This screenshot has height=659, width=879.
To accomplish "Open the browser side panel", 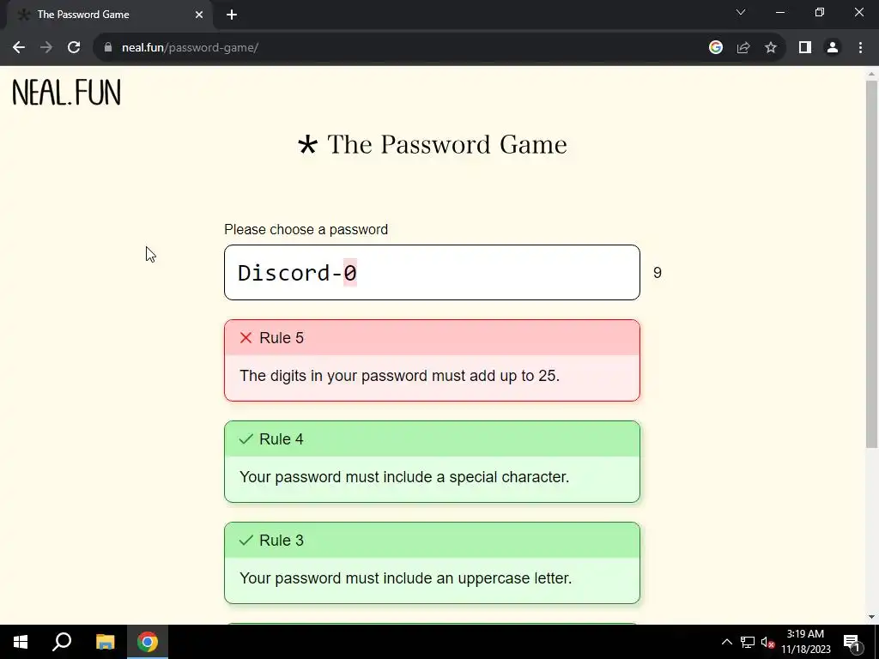I will [805, 48].
